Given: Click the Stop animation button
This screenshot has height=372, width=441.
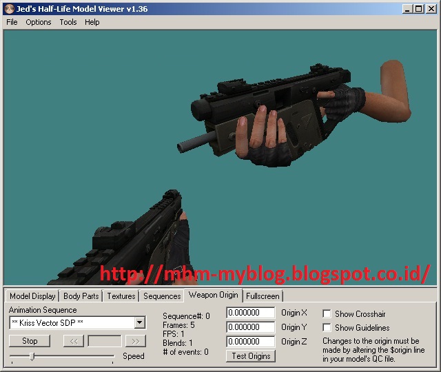Looking at the screenshot, I should pos(30,341).
